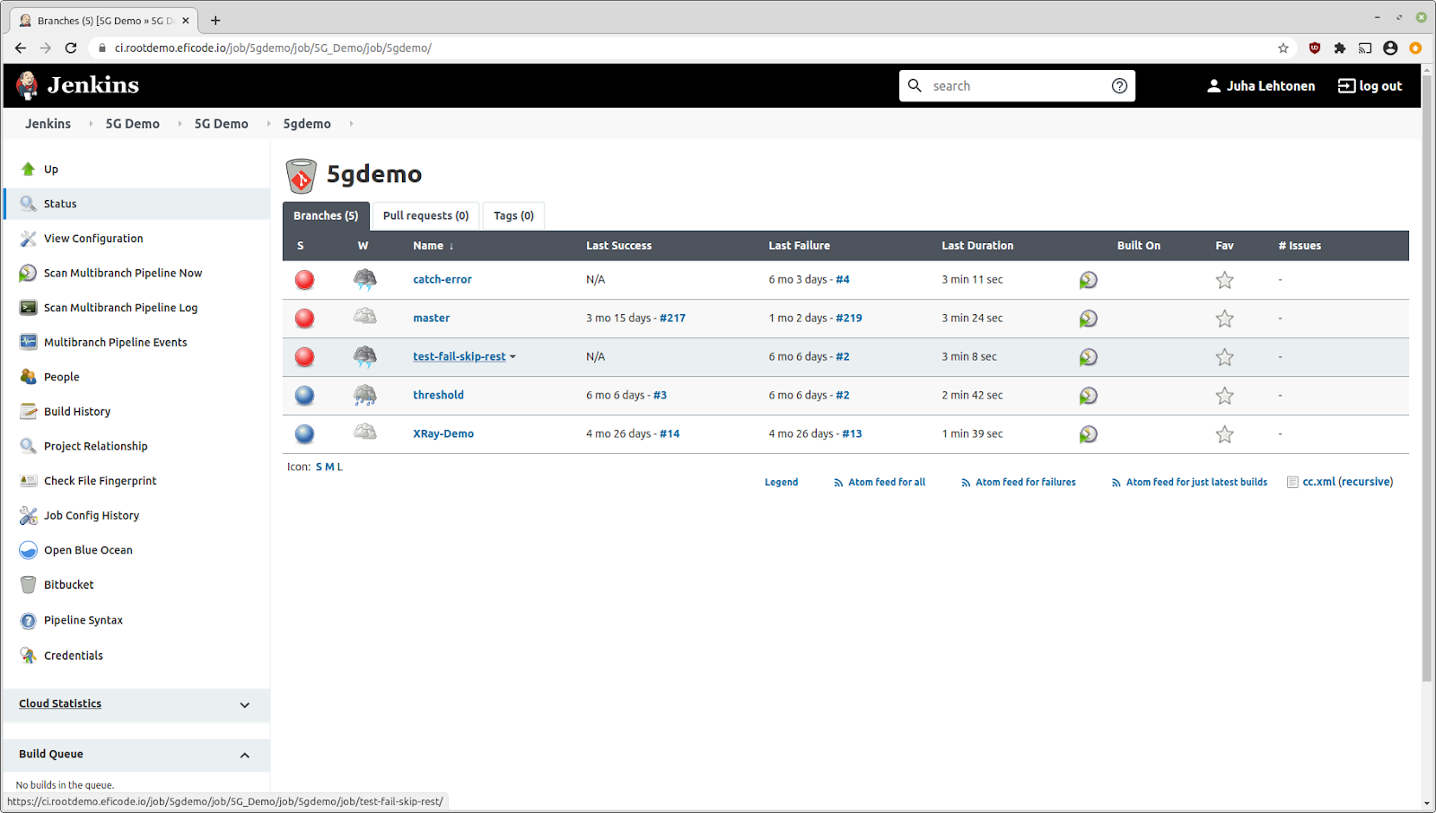
Task: Switch to Pull requests (0) tab
Action: click(425, 216)
